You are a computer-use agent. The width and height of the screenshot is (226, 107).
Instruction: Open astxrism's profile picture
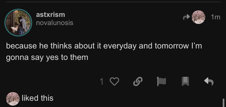(18, 22)
